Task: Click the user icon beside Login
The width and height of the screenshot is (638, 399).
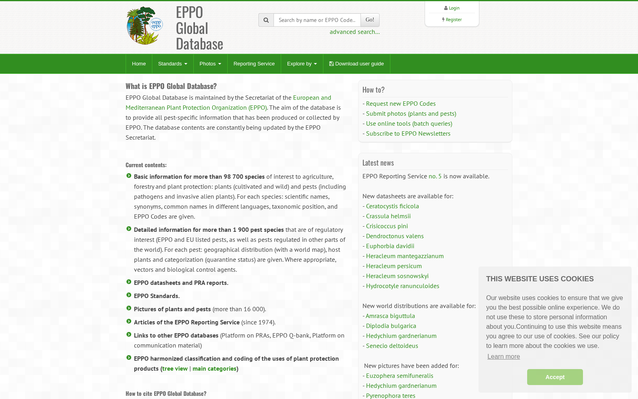Action: pos(446,8)
